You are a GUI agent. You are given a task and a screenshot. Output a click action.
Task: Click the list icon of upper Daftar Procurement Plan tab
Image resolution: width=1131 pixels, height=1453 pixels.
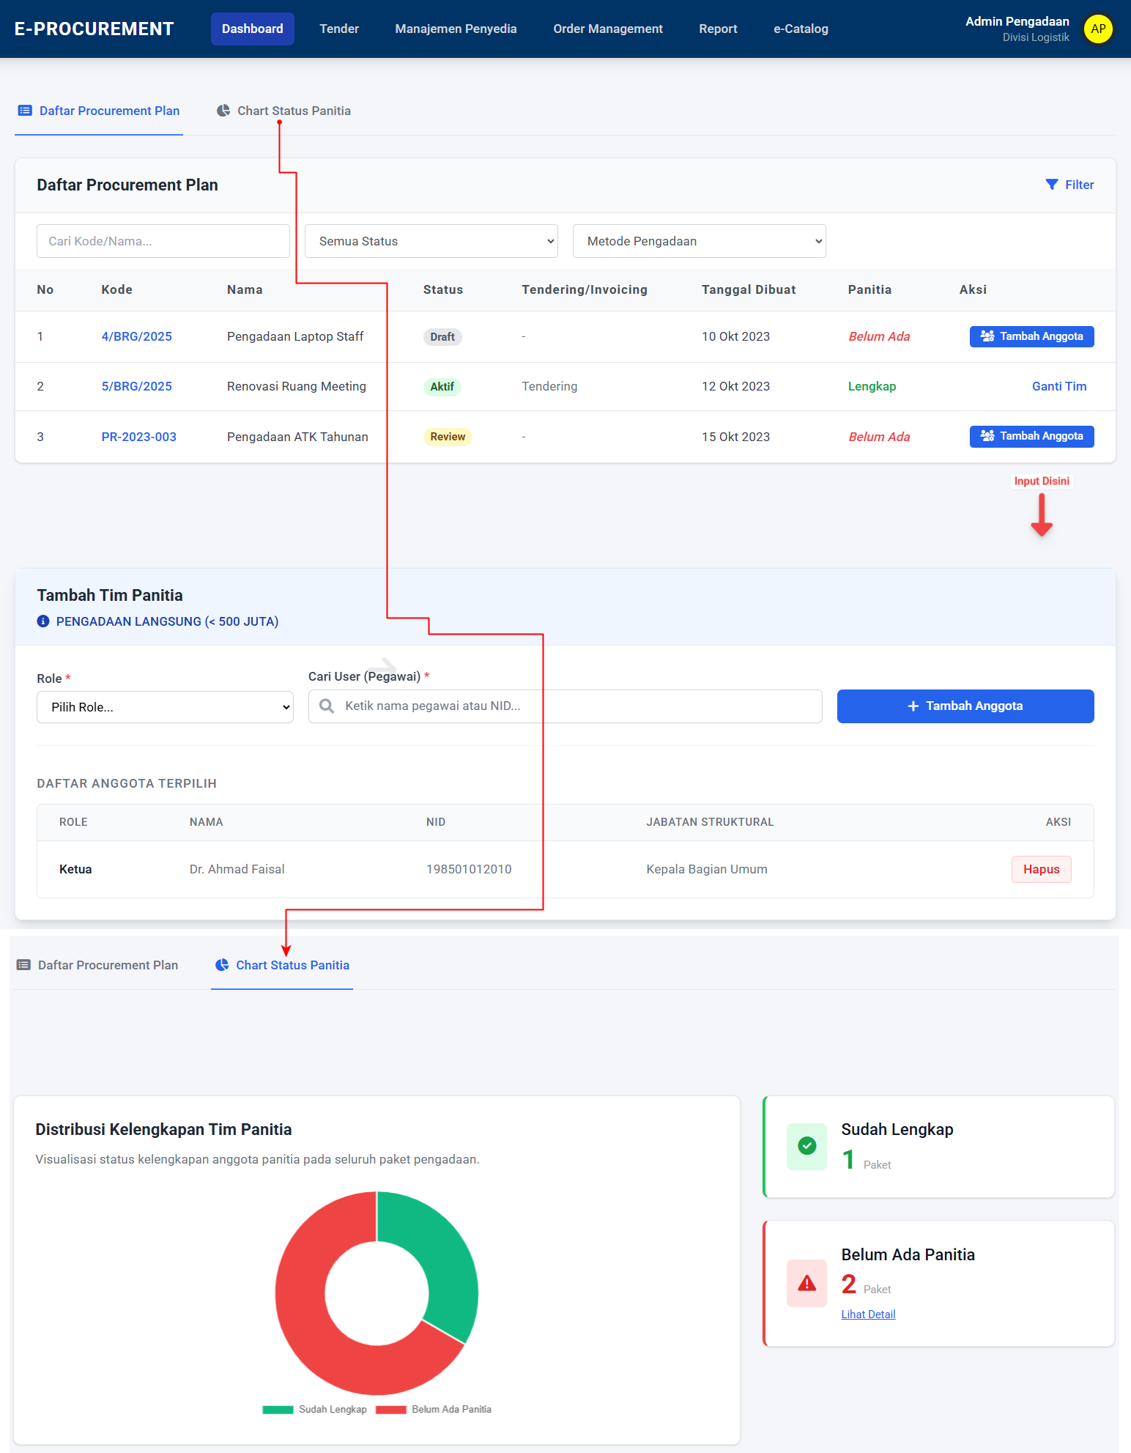click(x=25, y=111)
